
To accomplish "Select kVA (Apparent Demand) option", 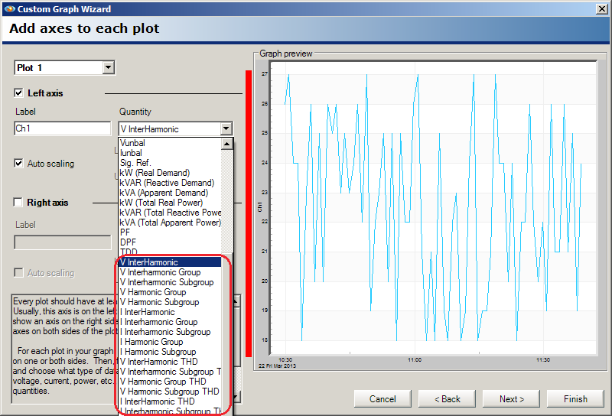I will [170, 193].
